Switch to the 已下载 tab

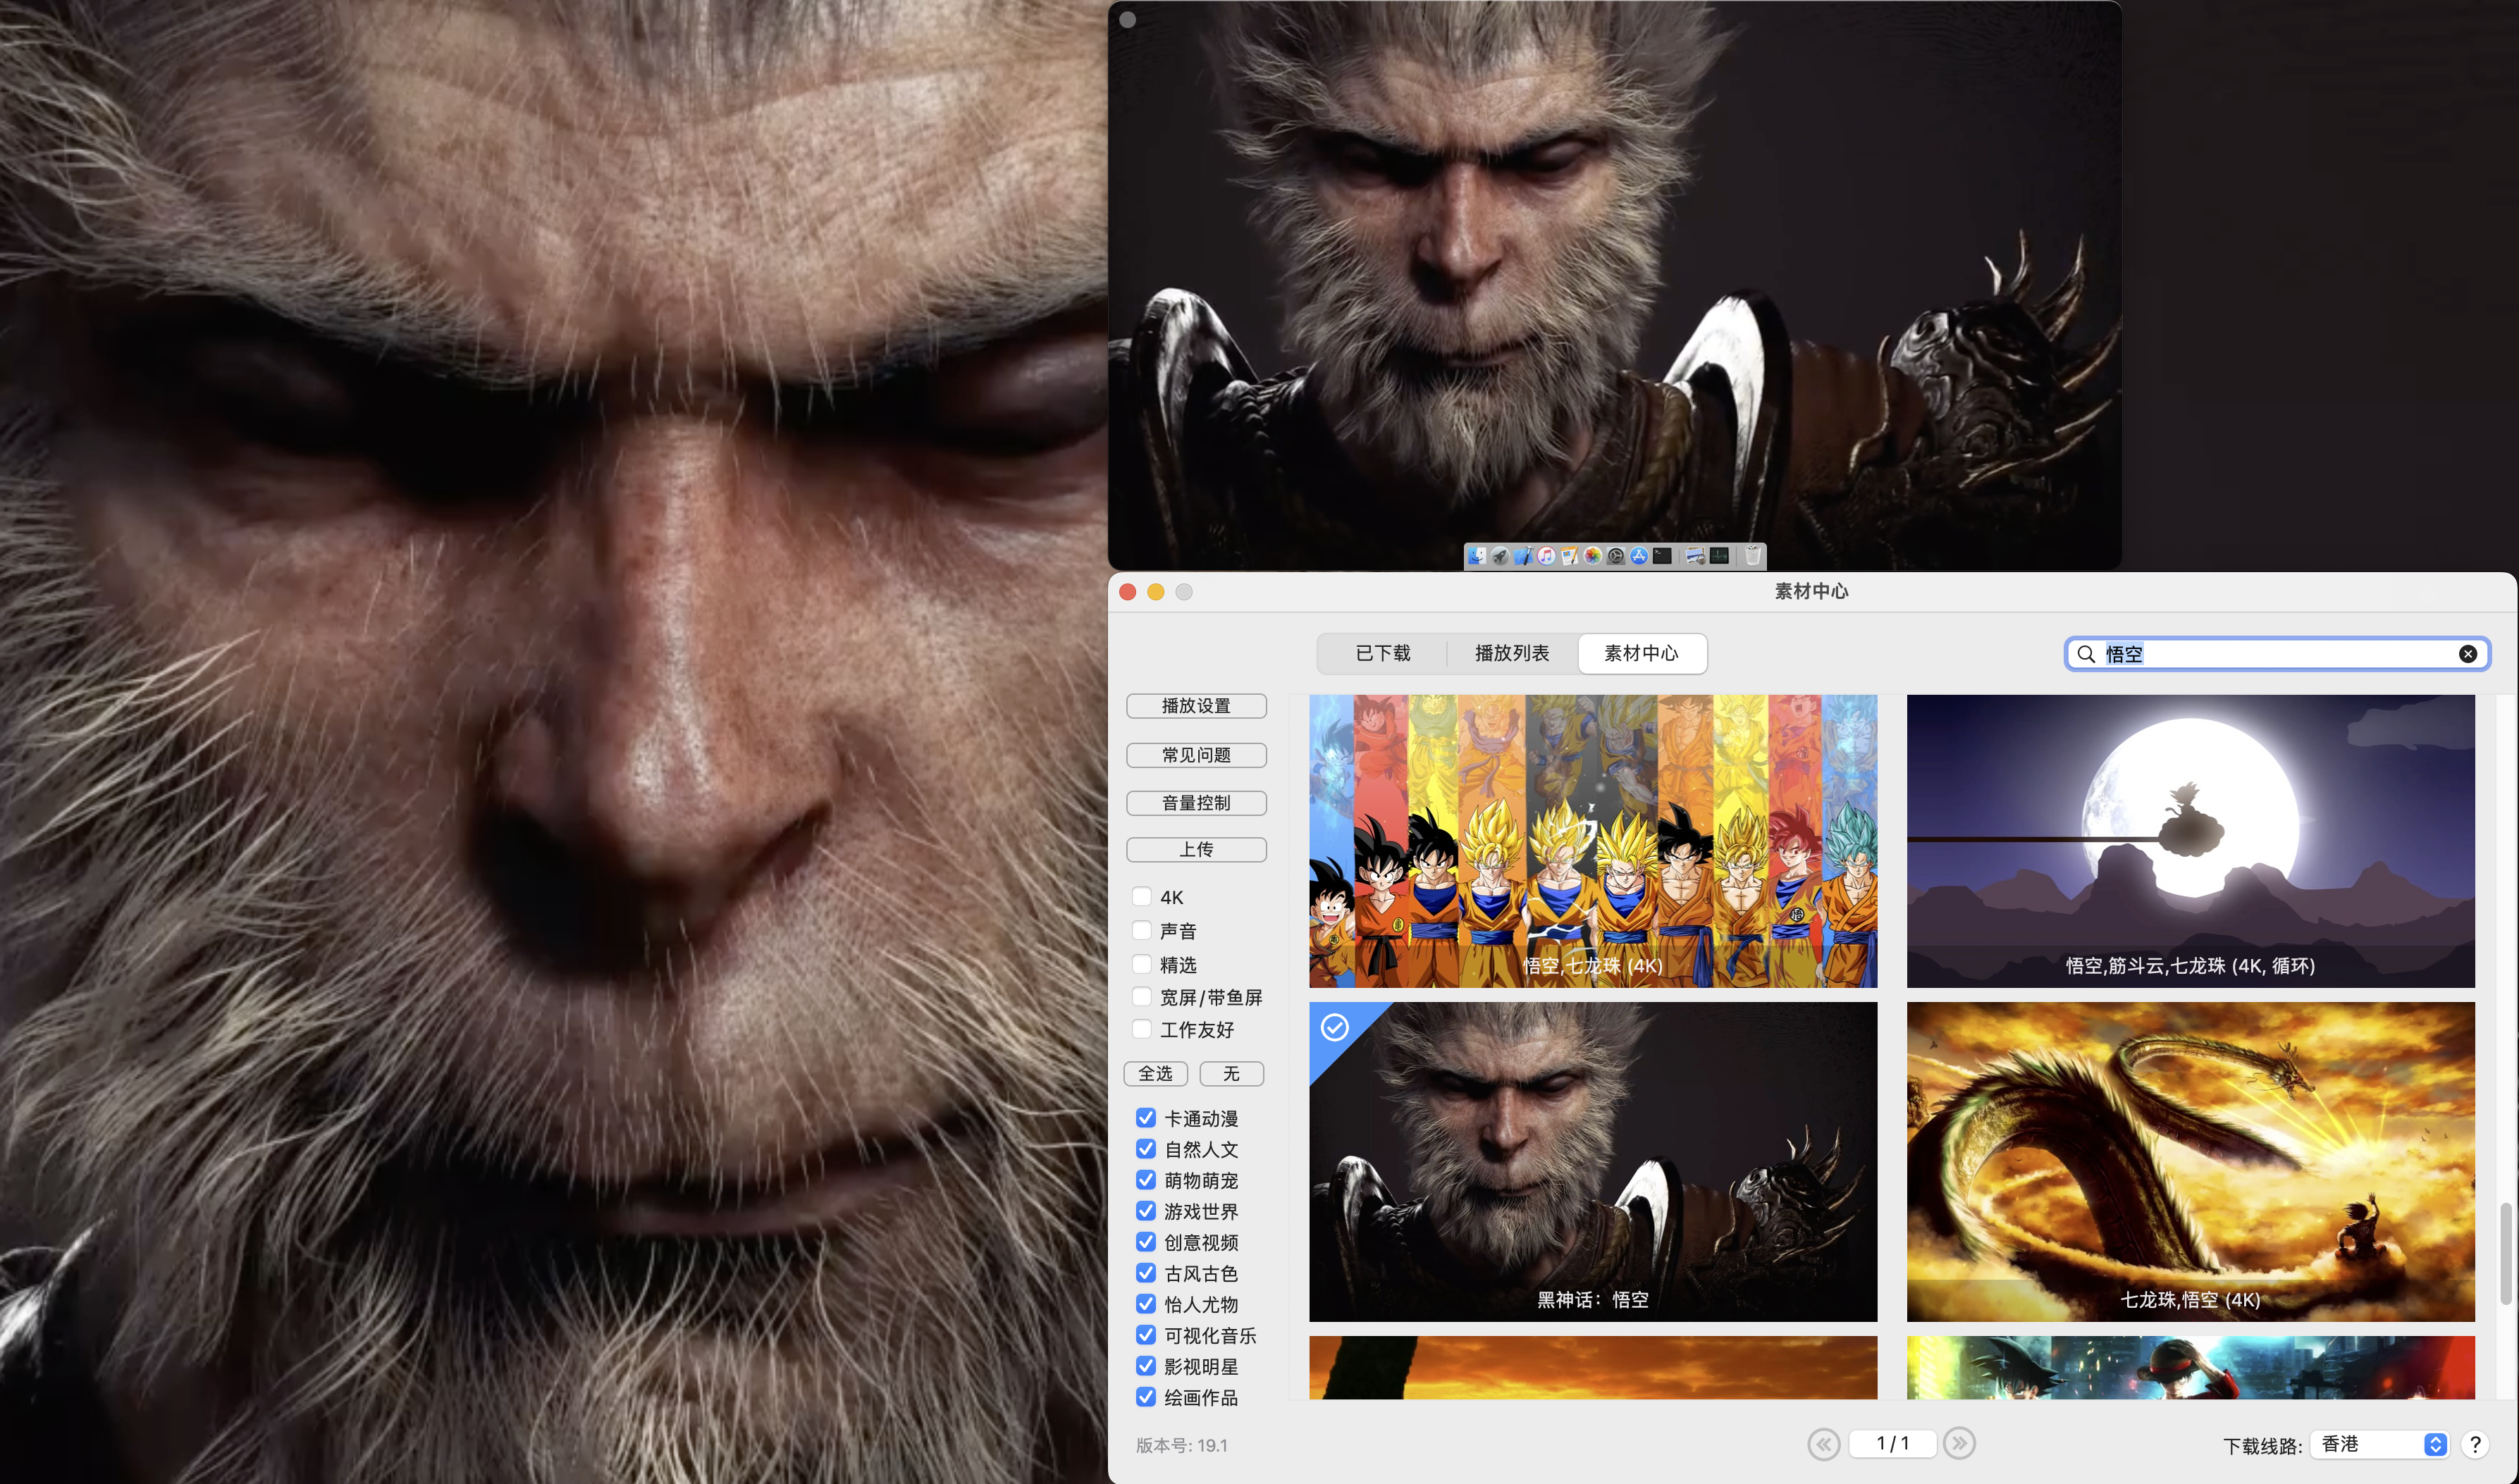pos(1383,653)
